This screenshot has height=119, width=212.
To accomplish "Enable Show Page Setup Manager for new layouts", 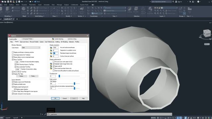I will point(13,91).
